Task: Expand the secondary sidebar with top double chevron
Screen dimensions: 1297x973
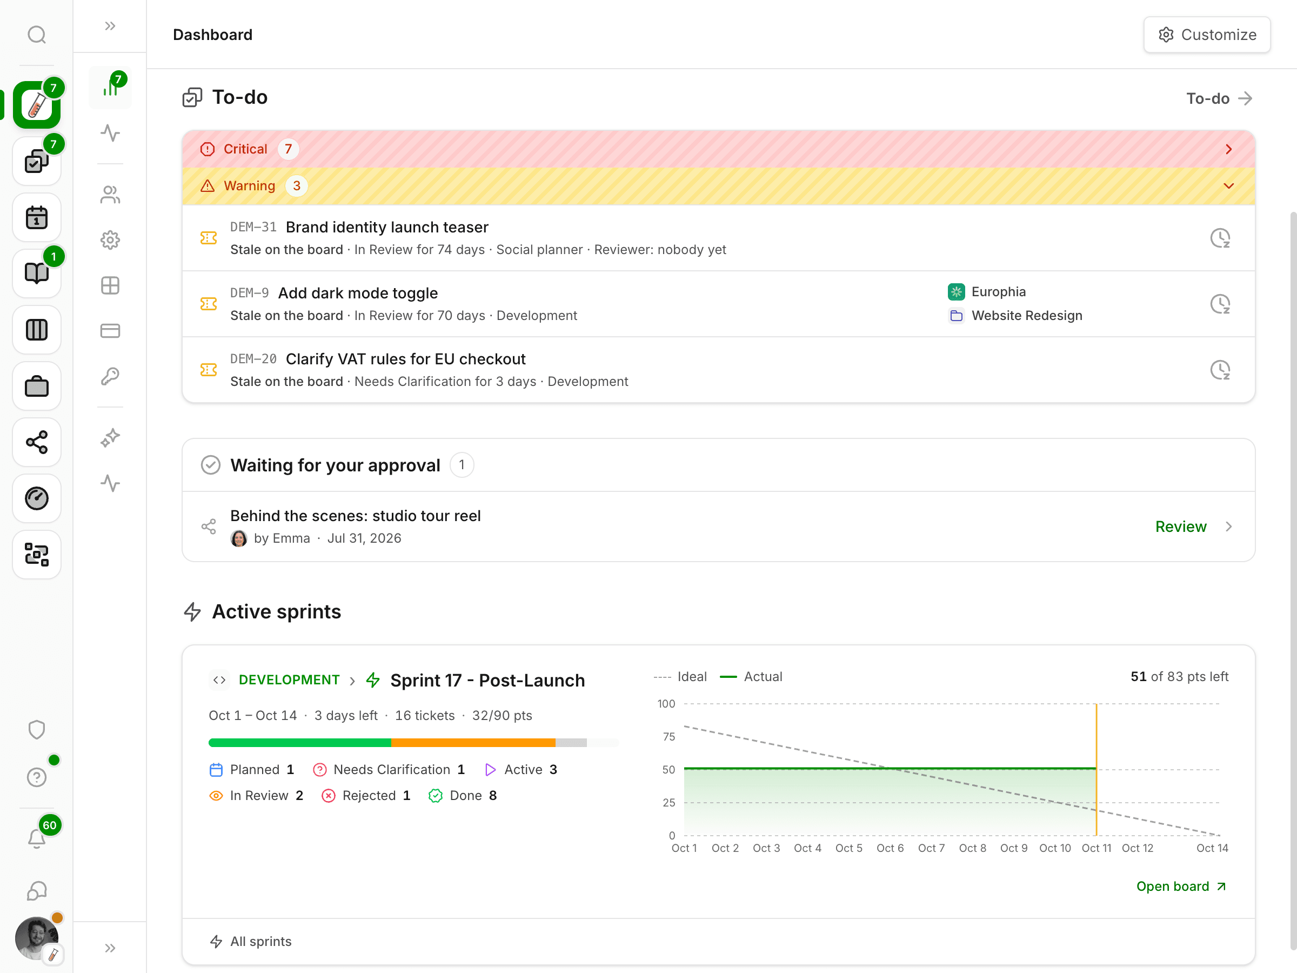Action: tap(110, 26)
